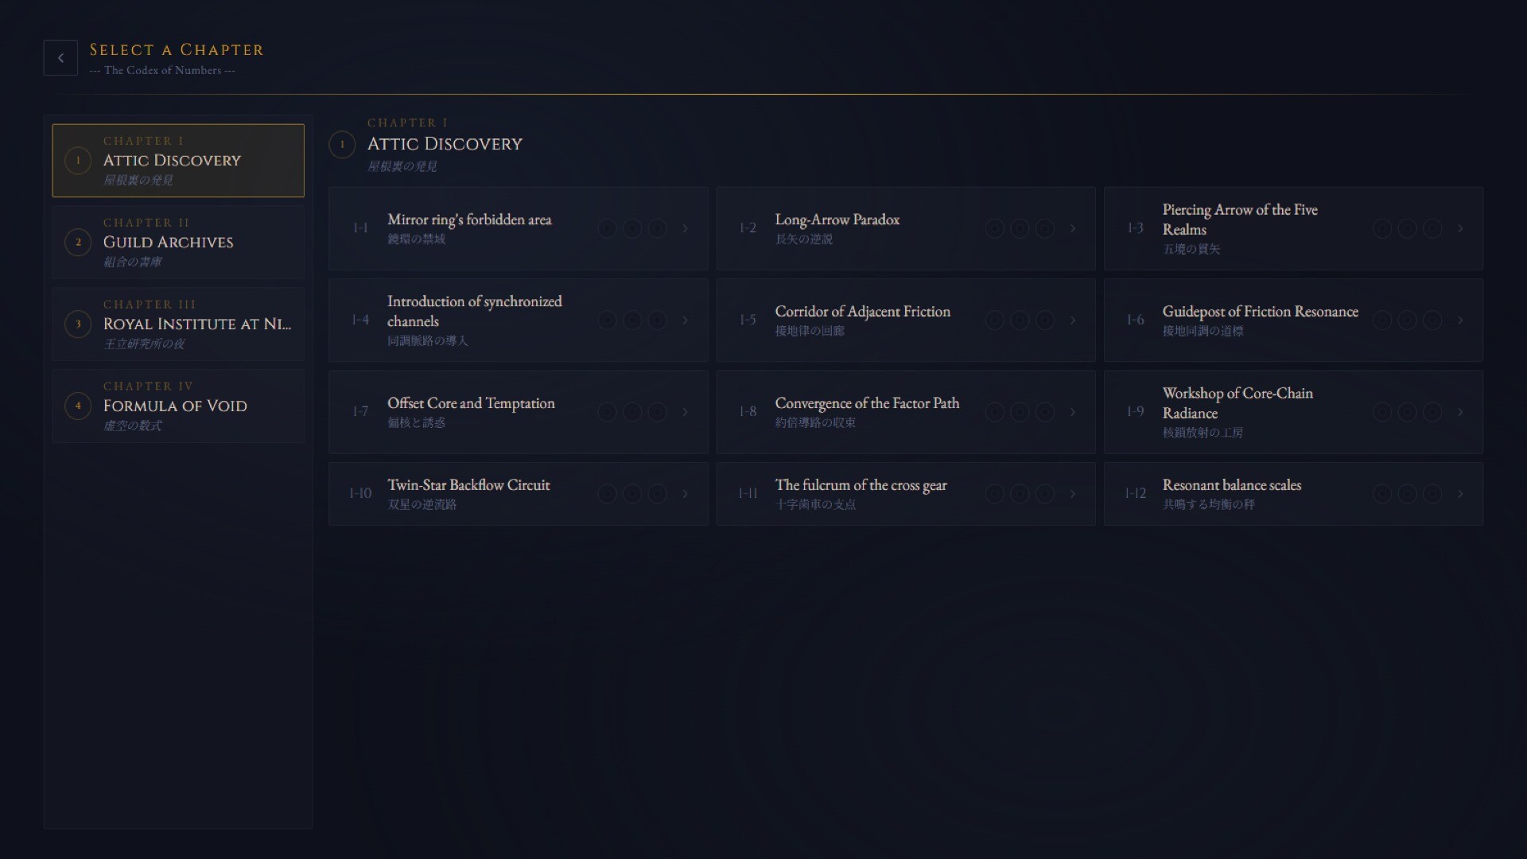Select Workshop of Core-Chain Radiance title

tap(1238, 403)
